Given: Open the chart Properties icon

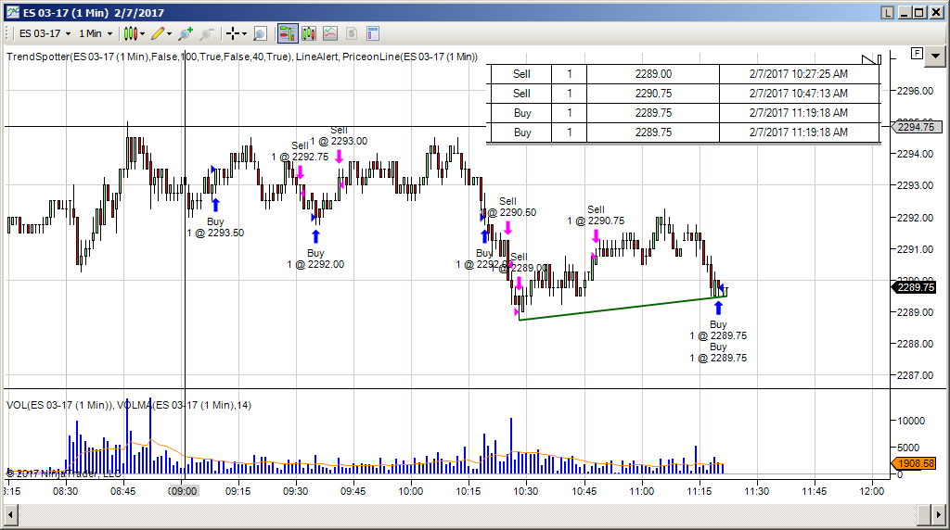Looking at the screenshot, I should tap(373, 34).
